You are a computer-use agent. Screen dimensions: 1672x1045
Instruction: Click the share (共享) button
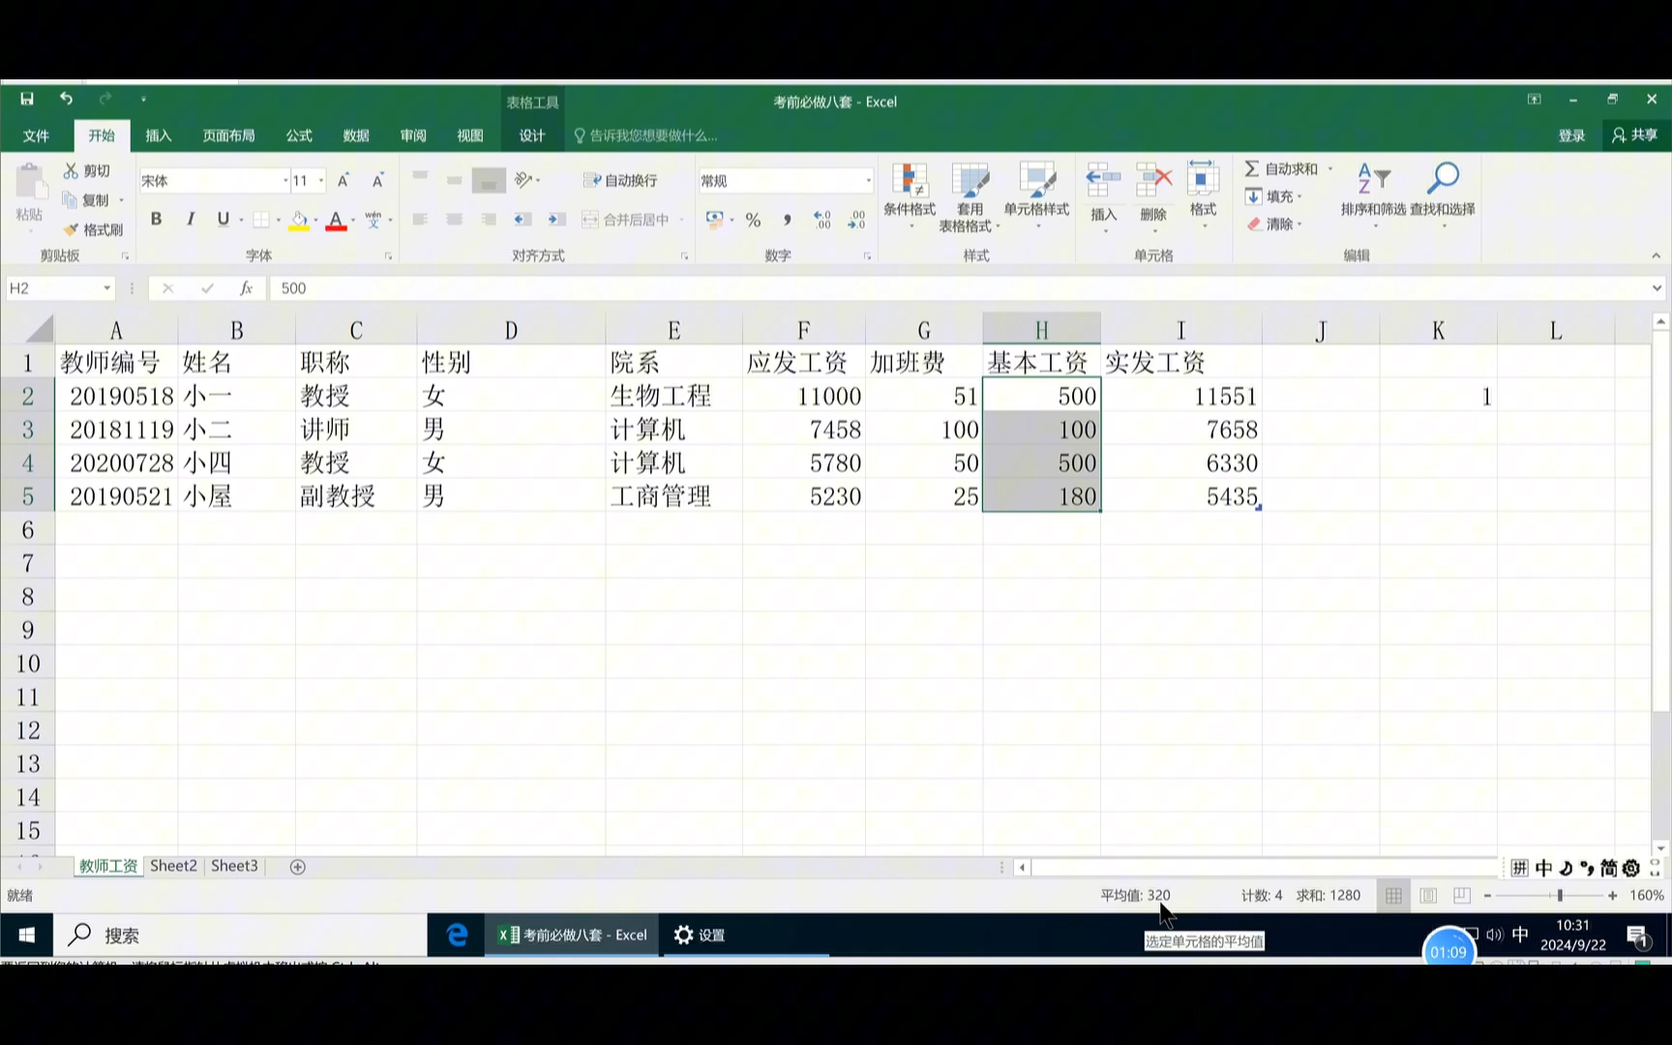point(1635,135)
